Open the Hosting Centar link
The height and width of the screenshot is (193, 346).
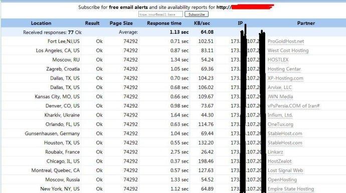tap(284, 69)
